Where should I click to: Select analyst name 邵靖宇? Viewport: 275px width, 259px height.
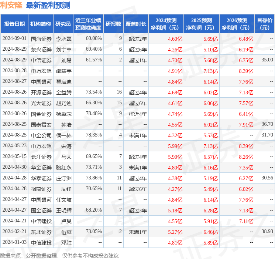click(64, 71)
